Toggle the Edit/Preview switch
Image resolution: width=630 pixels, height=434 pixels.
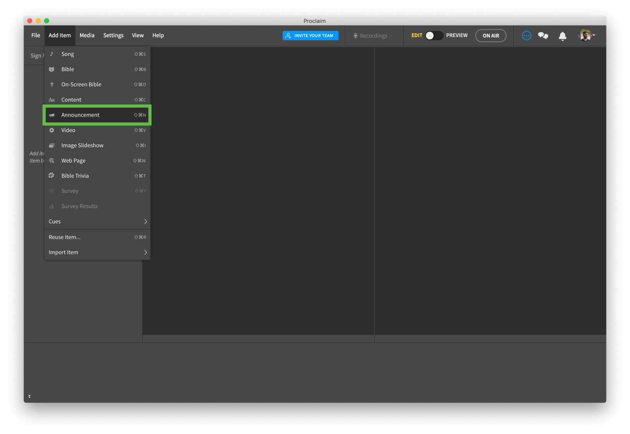click(434, 36)
